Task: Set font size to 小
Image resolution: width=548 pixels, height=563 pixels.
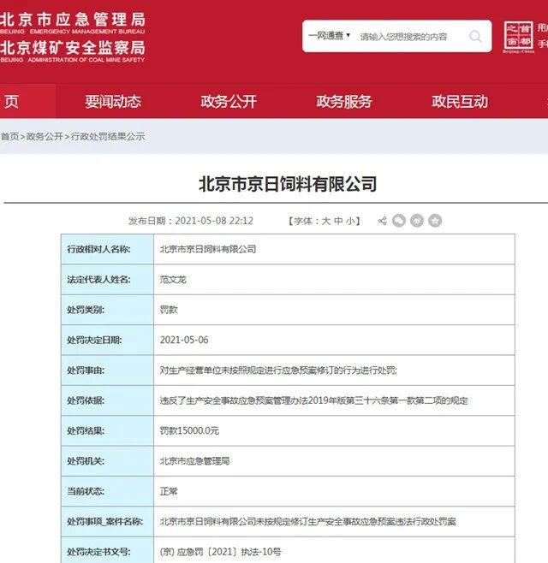Action: pyautogui.click(x=350, y=221)
